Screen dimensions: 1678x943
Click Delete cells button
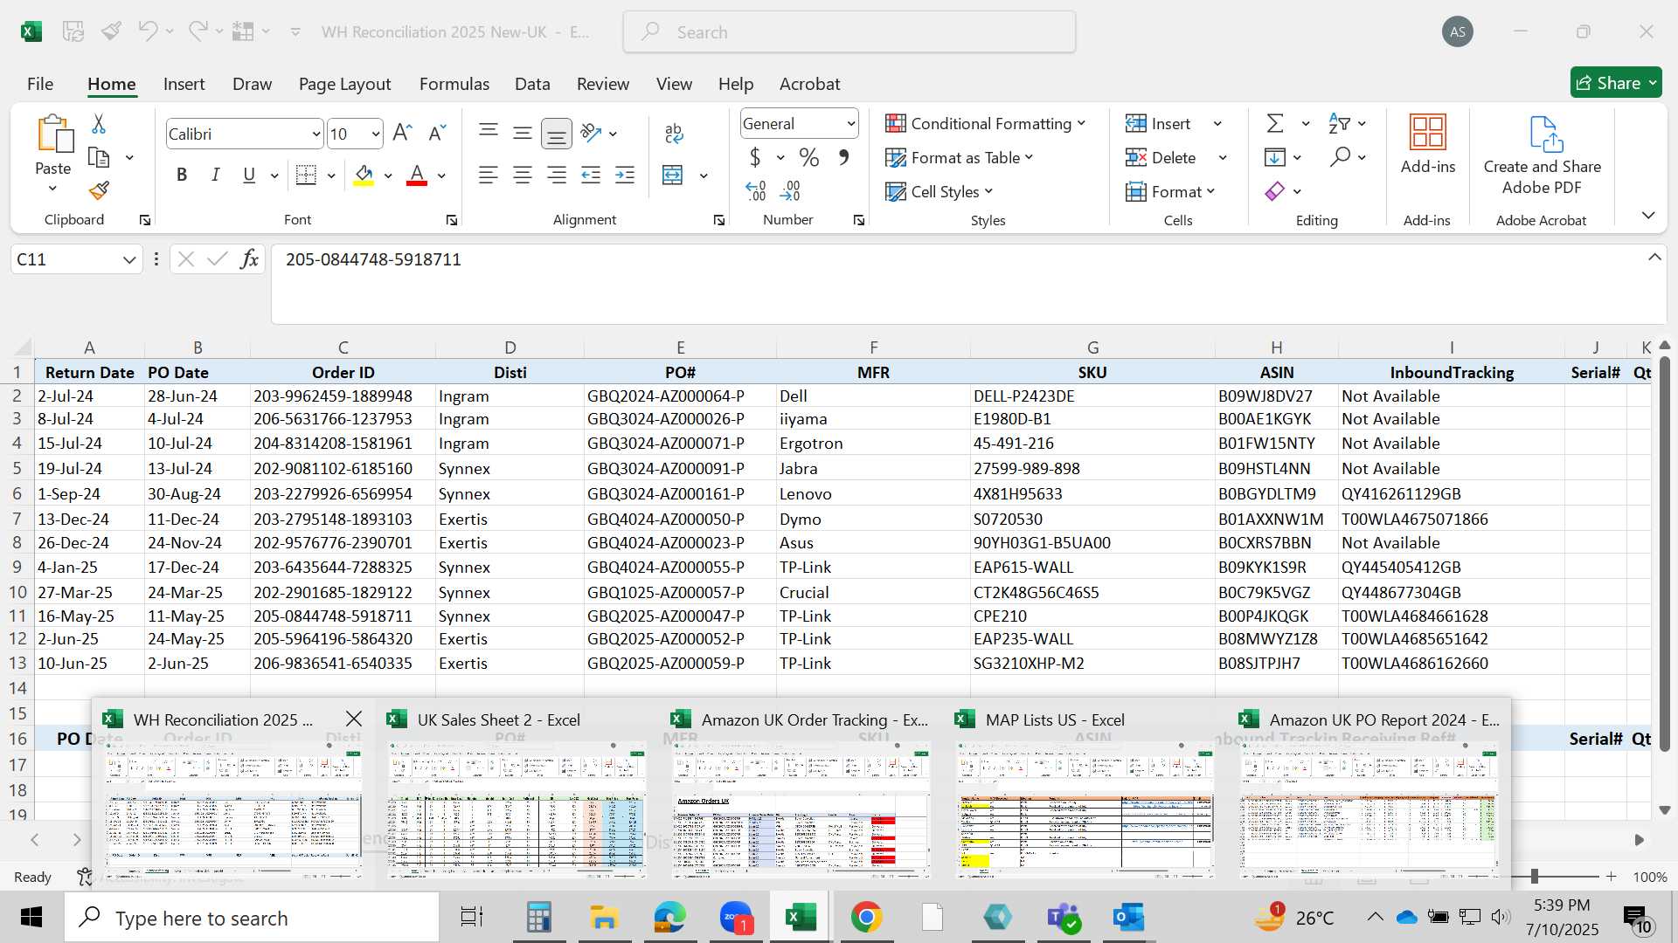[x=1161, y=157]
